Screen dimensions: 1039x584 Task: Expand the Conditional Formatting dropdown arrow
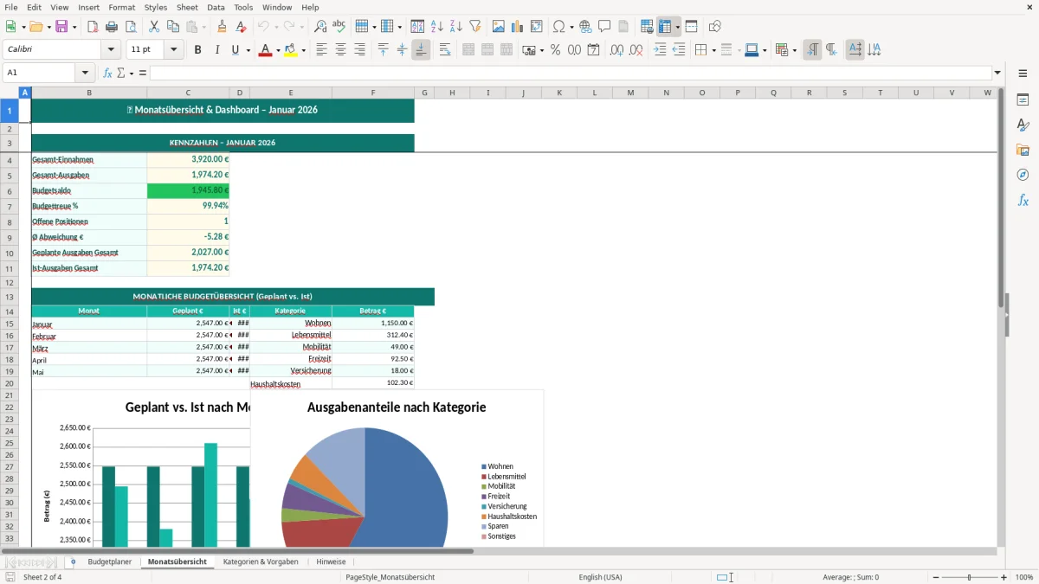click(794, 50)
